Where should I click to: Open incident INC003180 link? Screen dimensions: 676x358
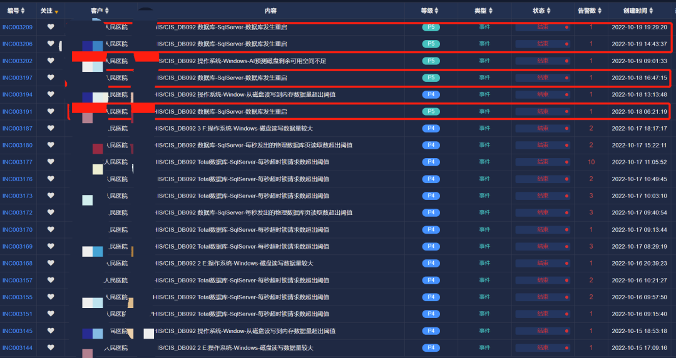pos(18,146)
